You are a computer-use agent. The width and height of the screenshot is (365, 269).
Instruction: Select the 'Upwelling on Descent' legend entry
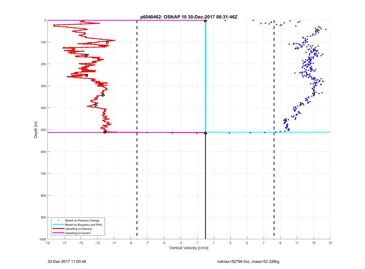point(78,229)
